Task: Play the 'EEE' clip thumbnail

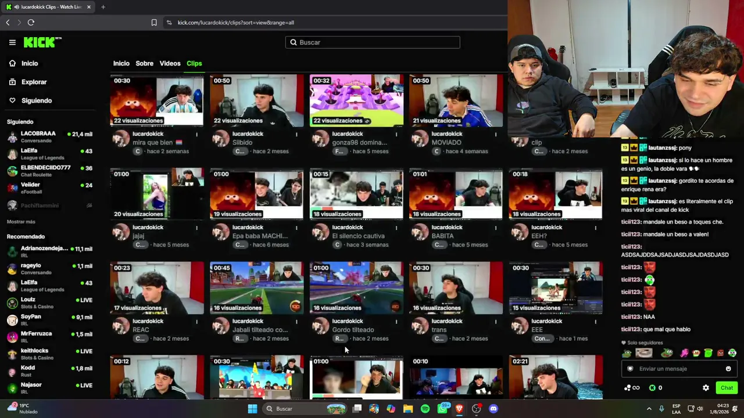Action: pos(556,287)
